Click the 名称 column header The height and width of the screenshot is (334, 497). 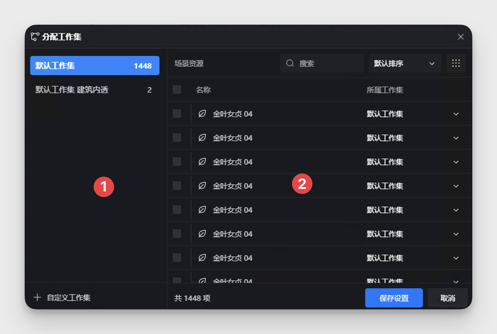tap(203, 90)
